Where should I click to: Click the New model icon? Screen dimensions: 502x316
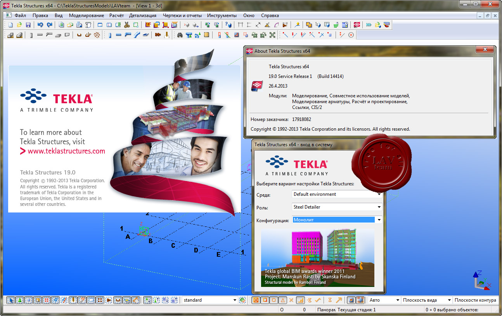[10, 25]
